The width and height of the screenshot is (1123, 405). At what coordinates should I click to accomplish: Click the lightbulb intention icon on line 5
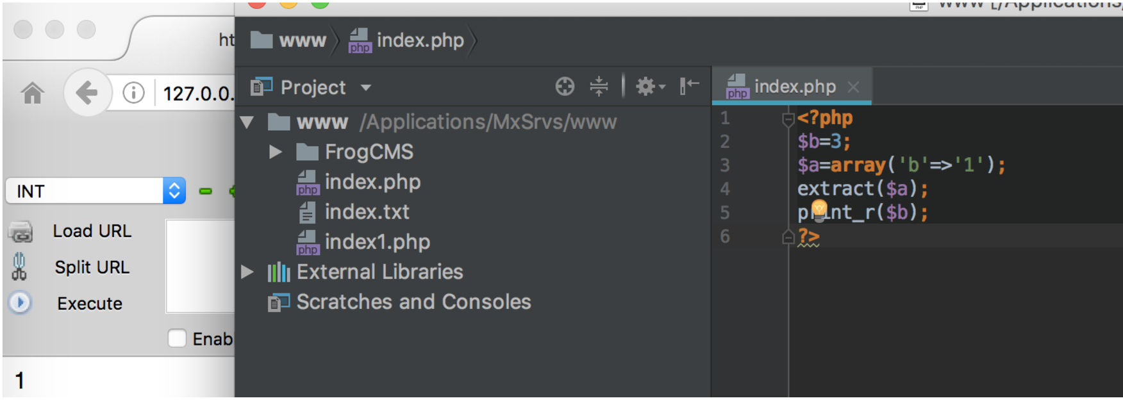(x=819, y=208)
